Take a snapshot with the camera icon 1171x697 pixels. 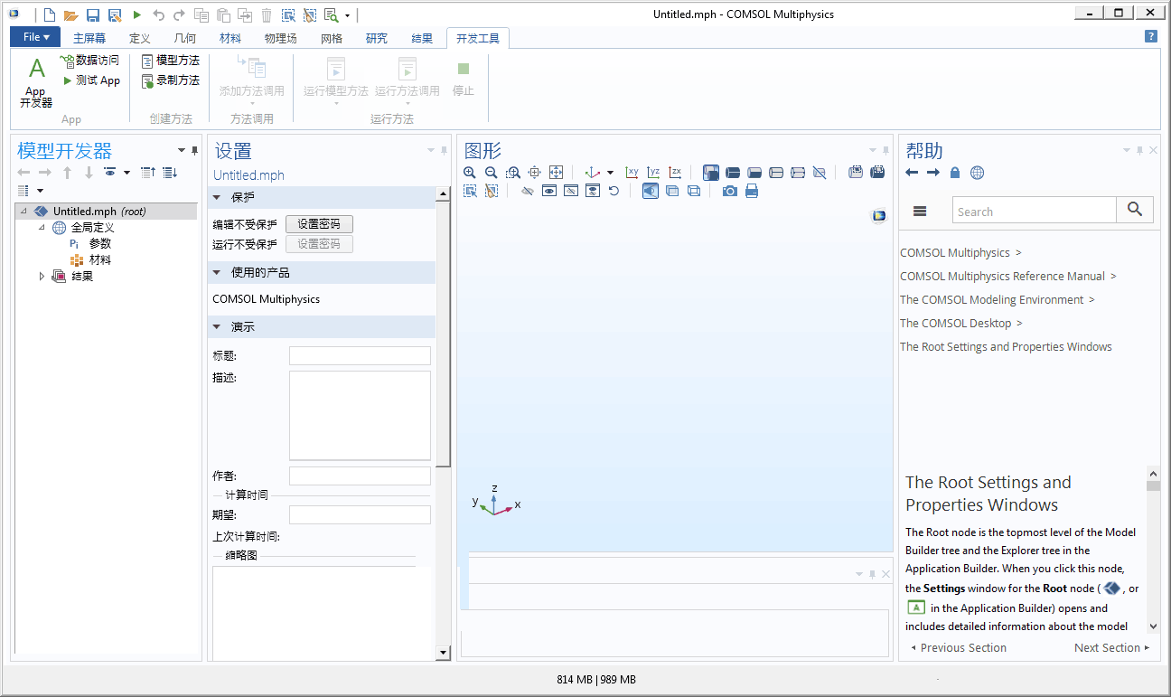[728, 191]
